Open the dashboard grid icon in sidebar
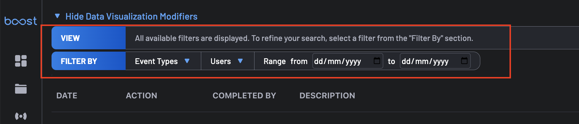This screenshot has height=124, width=579. [x=21, y=61]
